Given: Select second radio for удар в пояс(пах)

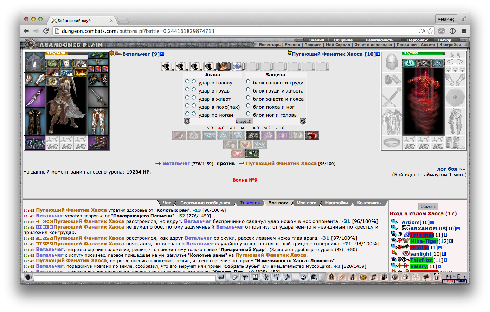Looking at the screenshot, I should click(194, 106).
